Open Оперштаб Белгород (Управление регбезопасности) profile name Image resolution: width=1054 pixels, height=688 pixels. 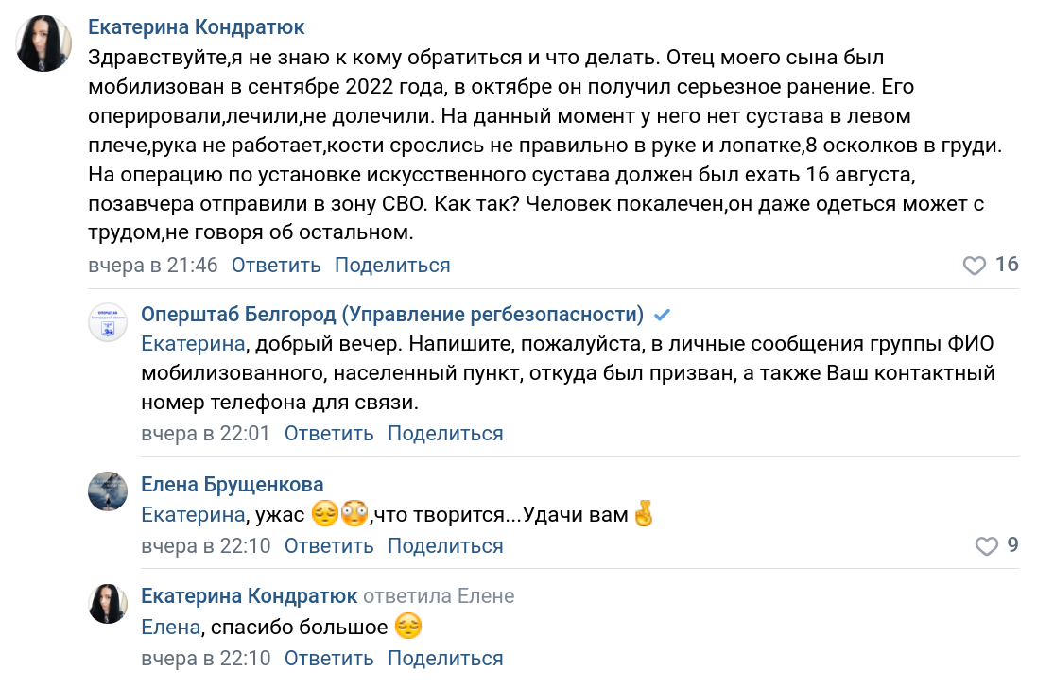[x=392, y=314]
